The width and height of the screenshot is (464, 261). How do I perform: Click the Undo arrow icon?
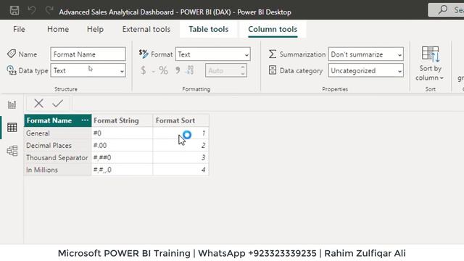click(32, 10)
